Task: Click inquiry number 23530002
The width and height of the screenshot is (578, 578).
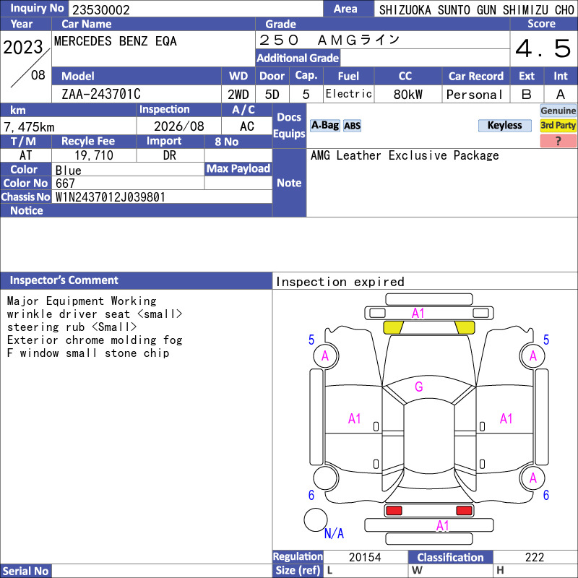Action: (101, 10)
